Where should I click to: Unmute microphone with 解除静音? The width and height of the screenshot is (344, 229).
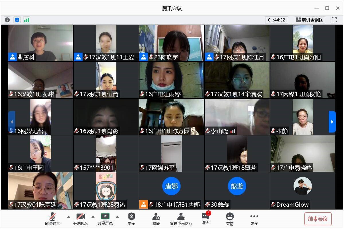[x=52, y=219]
